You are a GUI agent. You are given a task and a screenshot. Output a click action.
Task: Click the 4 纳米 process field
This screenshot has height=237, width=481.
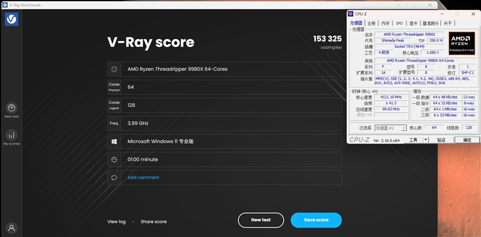[x=384, y=52]
